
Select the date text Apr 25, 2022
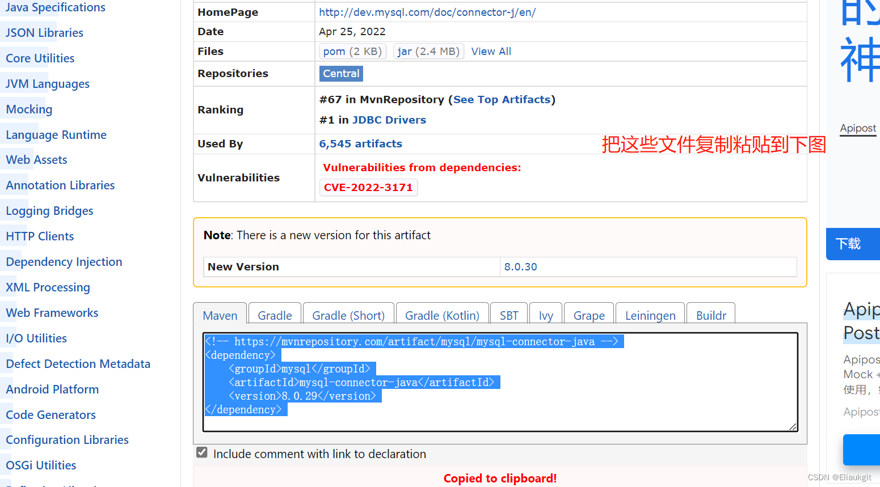point(352,32)
